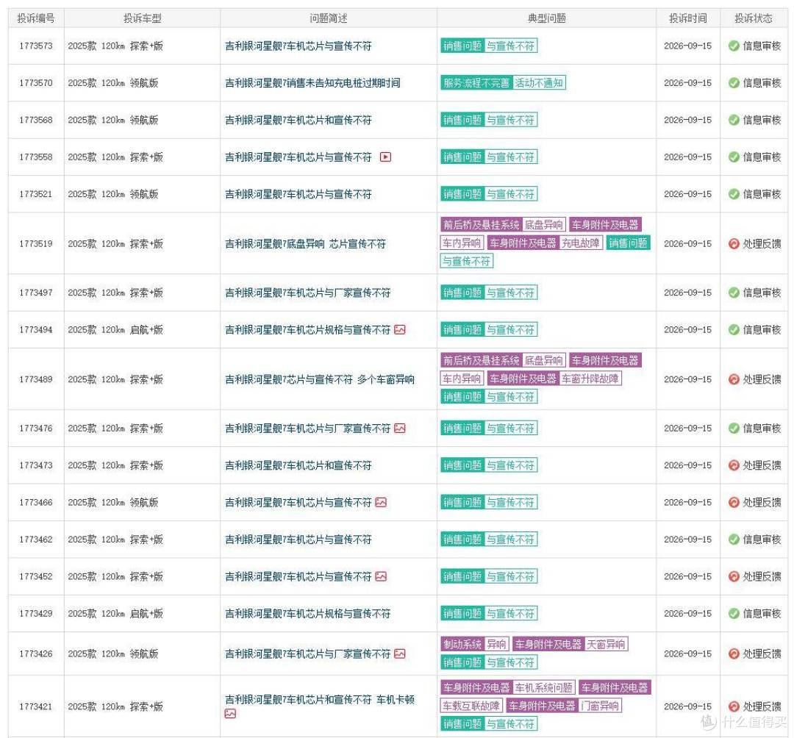Click green check status icon for complaint 1773558

point(734,157)
